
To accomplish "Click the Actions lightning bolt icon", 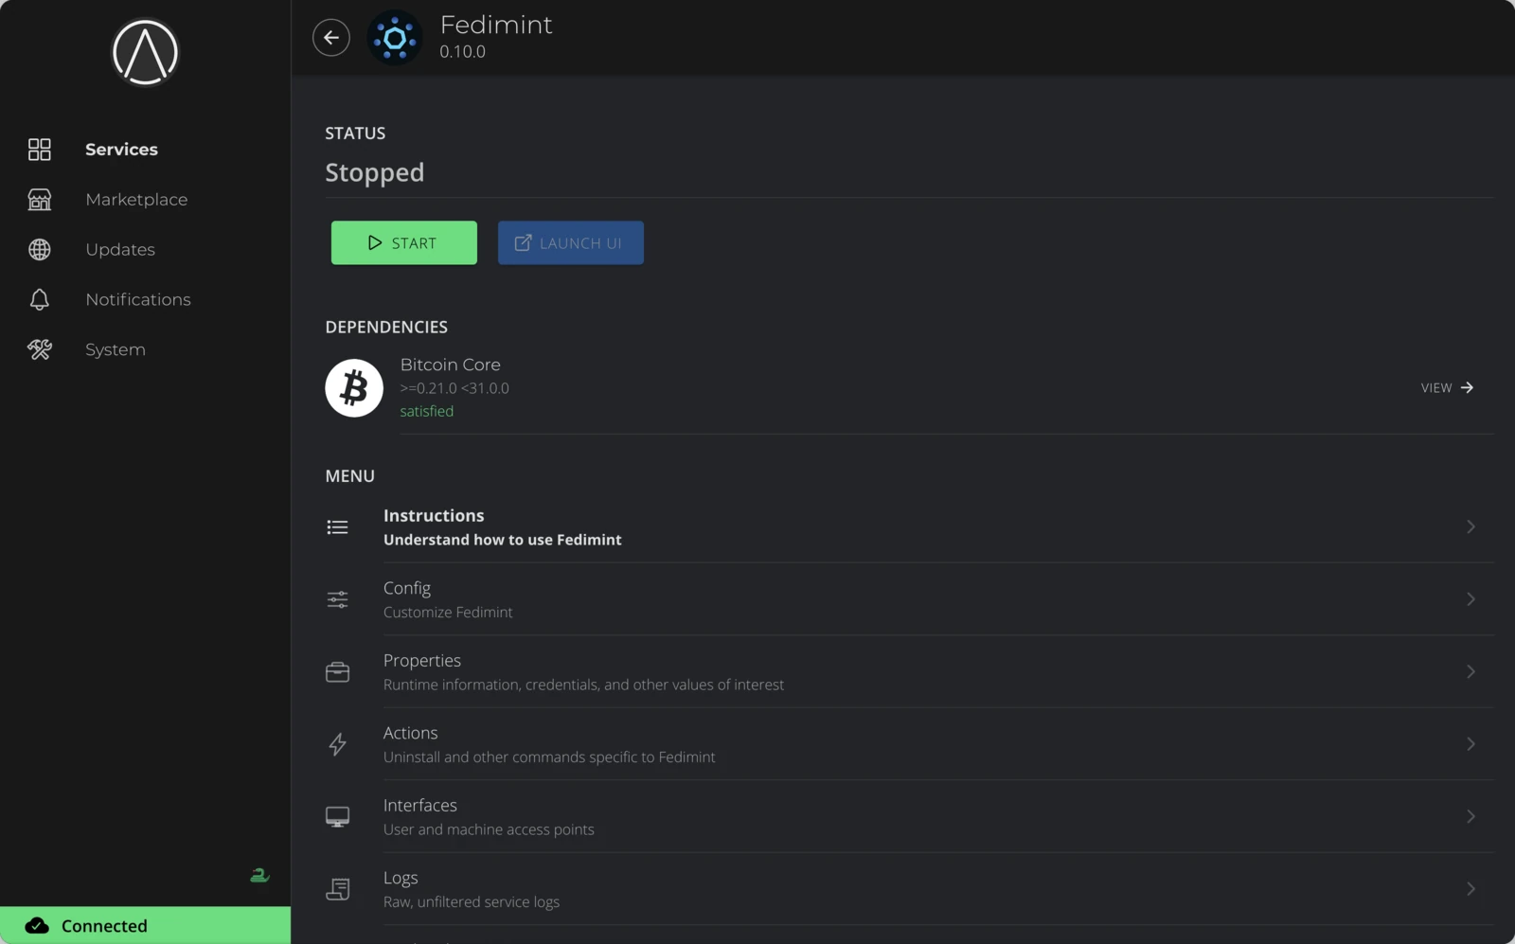I will (x=337, y=744).
